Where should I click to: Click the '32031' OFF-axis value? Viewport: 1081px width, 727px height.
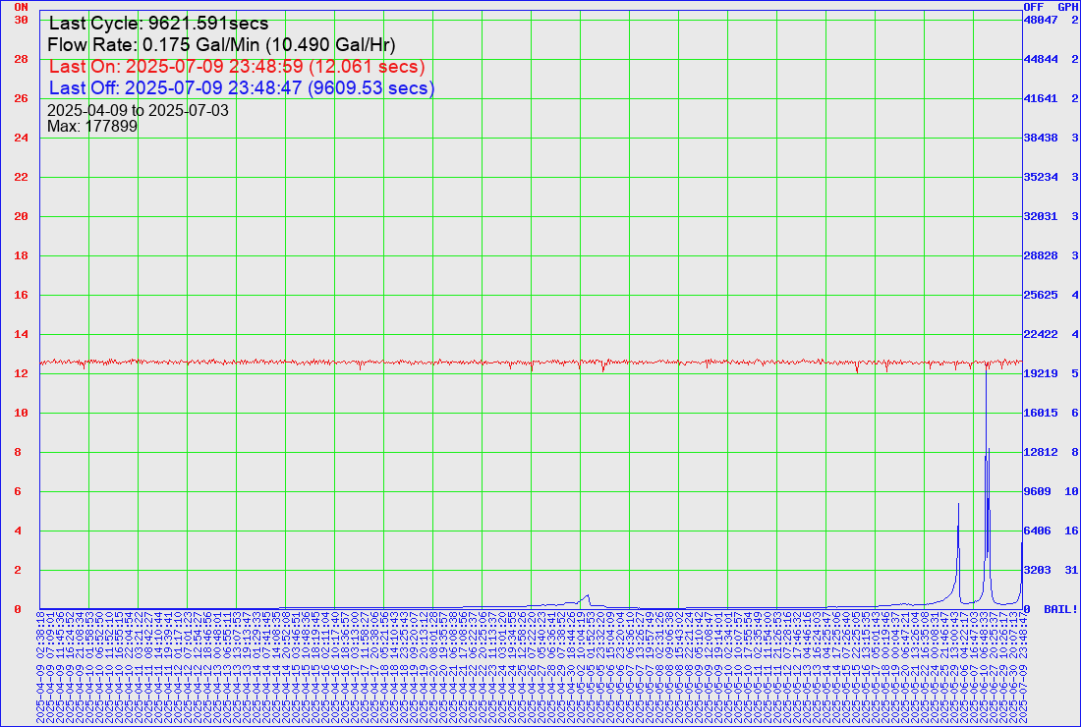point(1041,216)
